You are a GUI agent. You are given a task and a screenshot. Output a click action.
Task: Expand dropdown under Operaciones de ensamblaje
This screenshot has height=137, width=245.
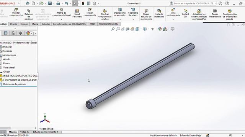(x=120, y=19)
